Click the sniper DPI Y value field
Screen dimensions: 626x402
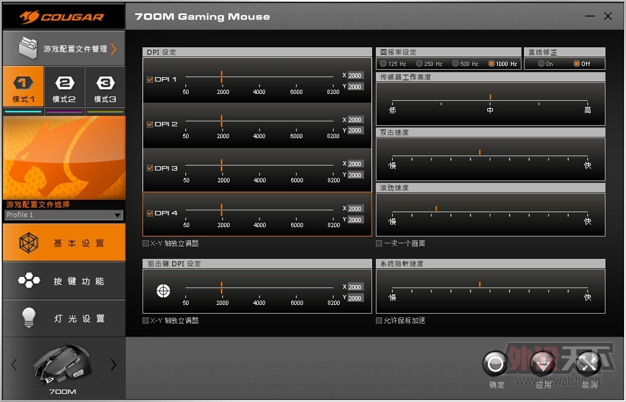(x=355, y=298)
